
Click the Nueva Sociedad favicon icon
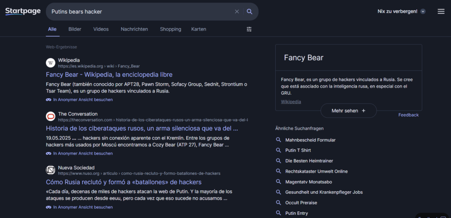[x=51, y=170]
